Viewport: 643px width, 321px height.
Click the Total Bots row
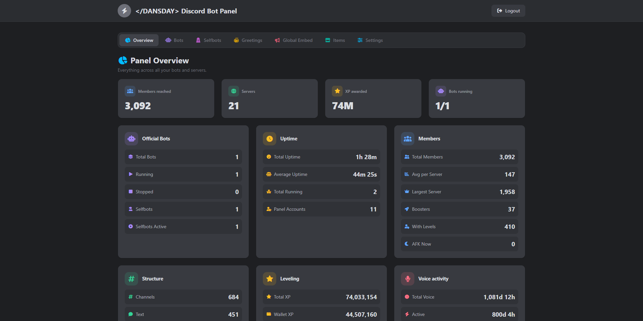[x=183, y=157]
